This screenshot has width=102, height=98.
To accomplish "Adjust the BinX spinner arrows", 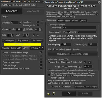I will (12, 35).
